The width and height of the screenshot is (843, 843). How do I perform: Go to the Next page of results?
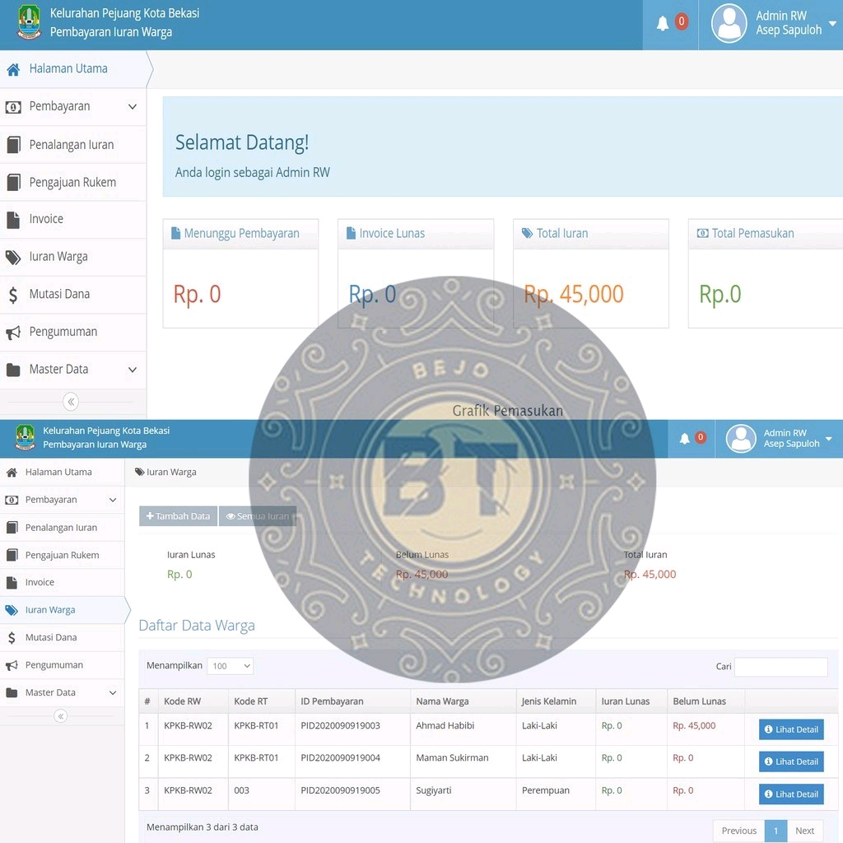(x=804, y=831)
